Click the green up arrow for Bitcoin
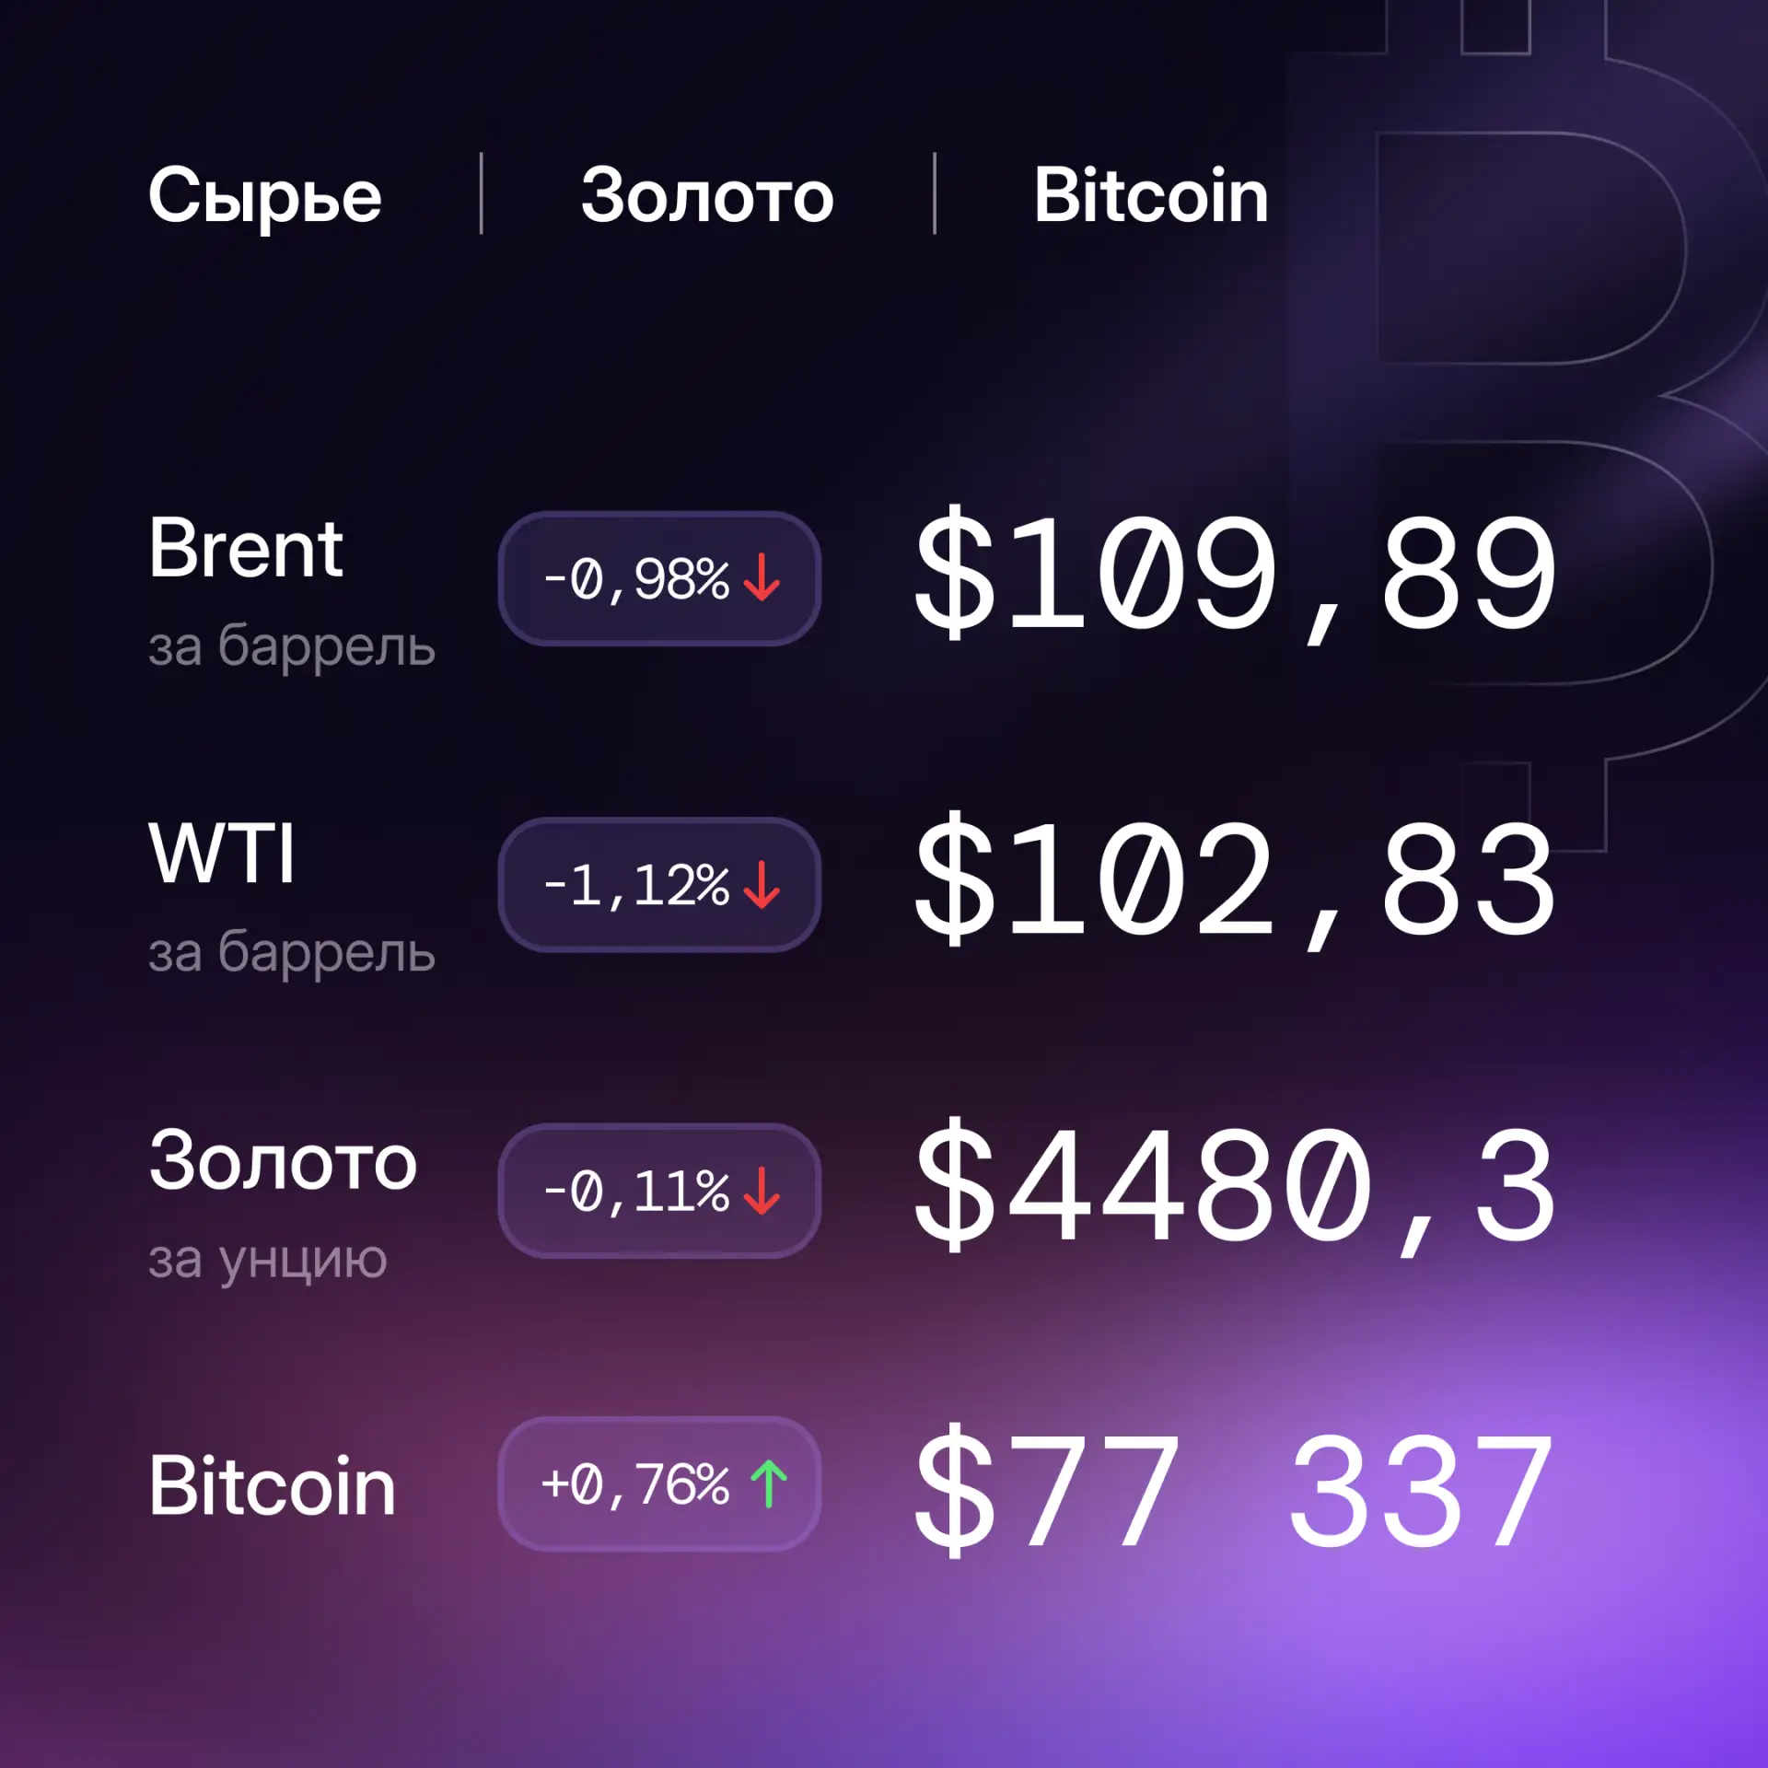Viewport: 1768px width, 1768px height. (769, 1483)
